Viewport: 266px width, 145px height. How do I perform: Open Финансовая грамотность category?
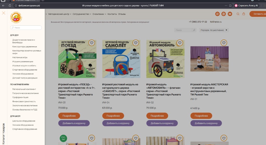[24, 102]
